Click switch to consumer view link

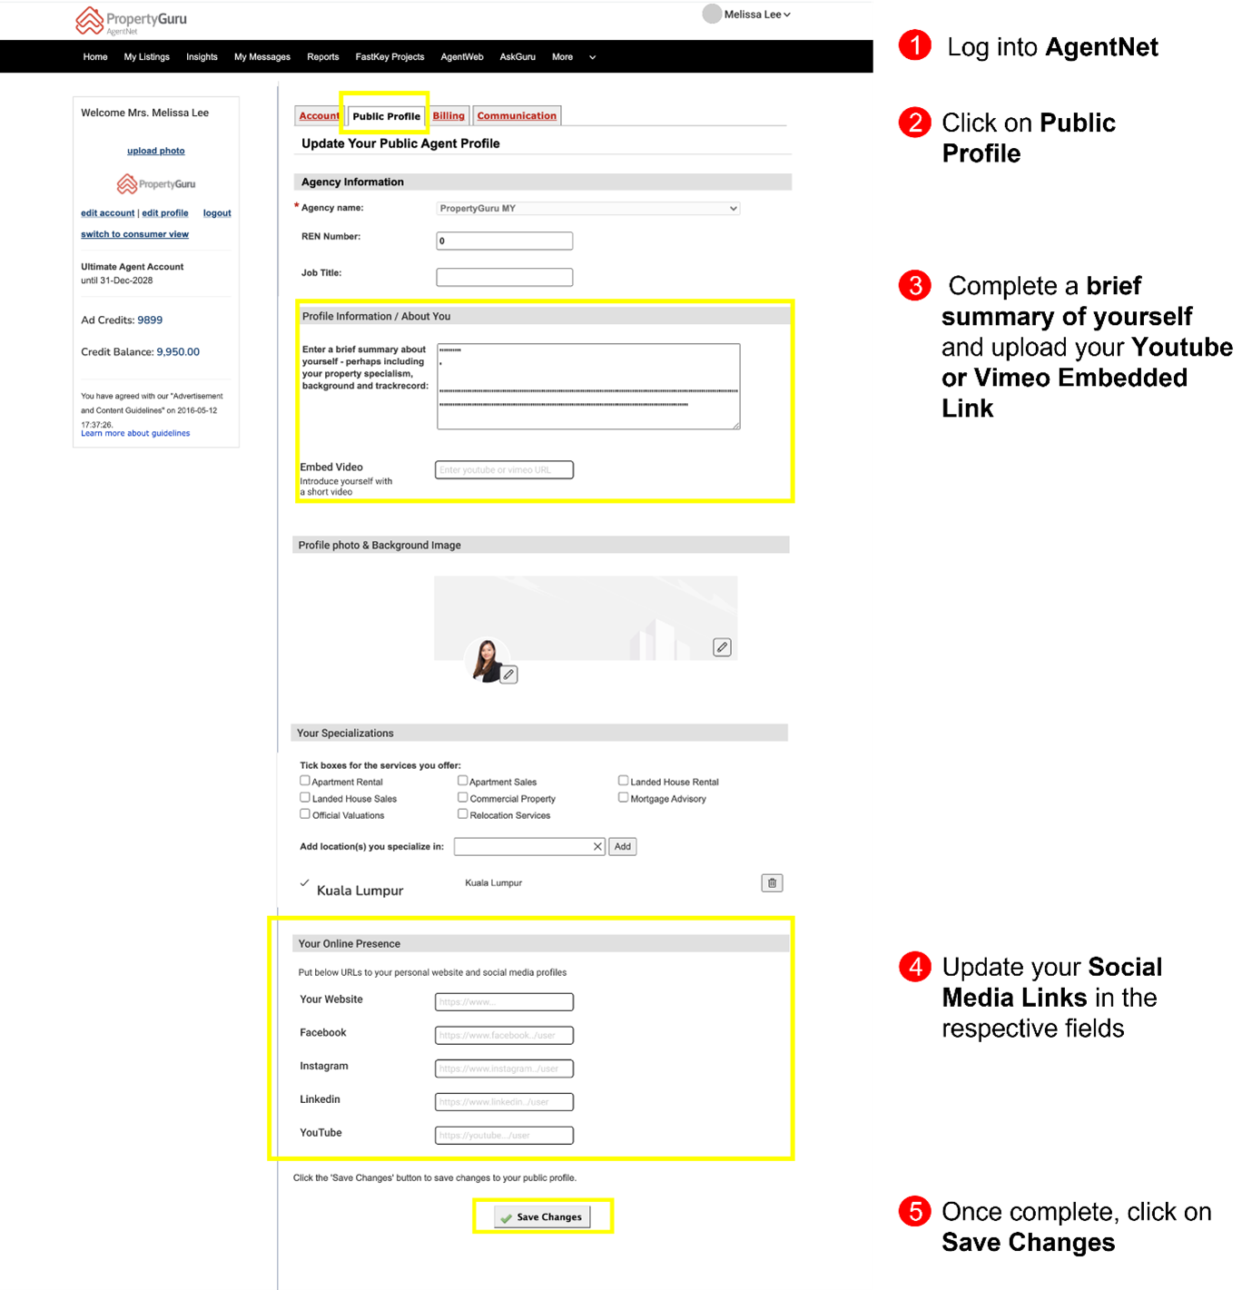[134, 234]
